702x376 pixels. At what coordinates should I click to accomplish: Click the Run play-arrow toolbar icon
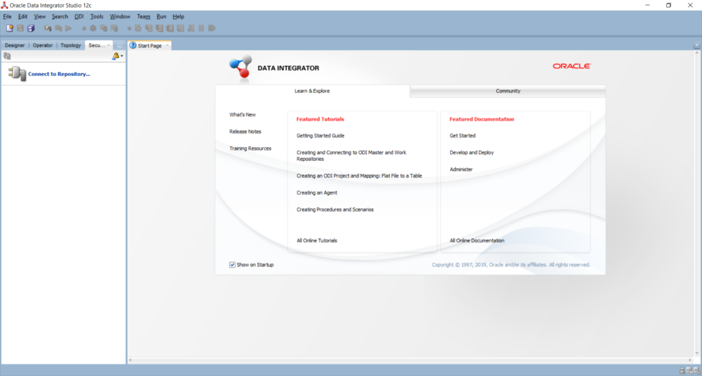[x=69, y=28]
